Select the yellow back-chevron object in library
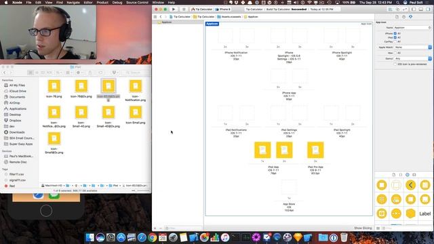434x244 pixels. (x=410, y=185)
